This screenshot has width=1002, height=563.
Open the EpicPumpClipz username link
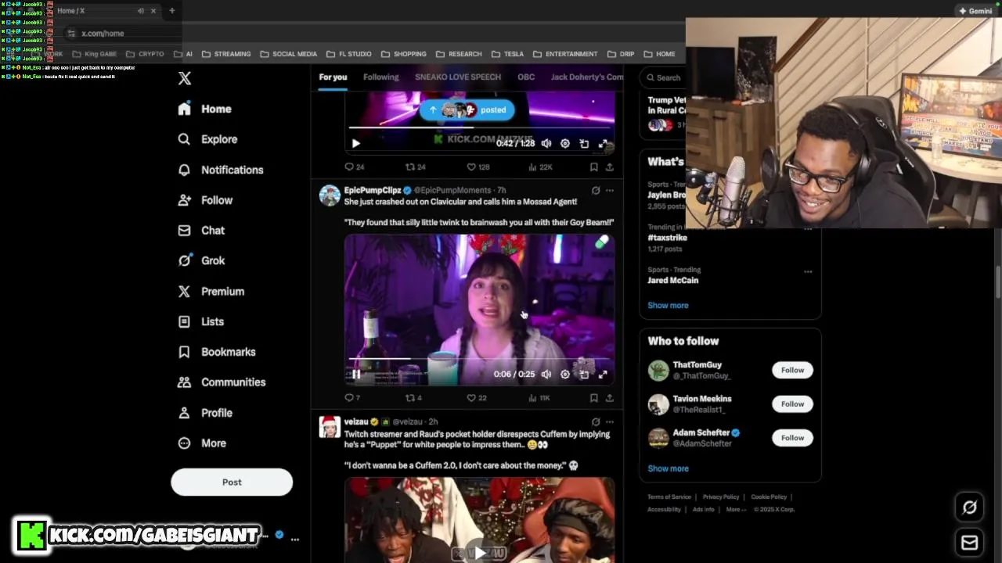(x=373, y=190)
